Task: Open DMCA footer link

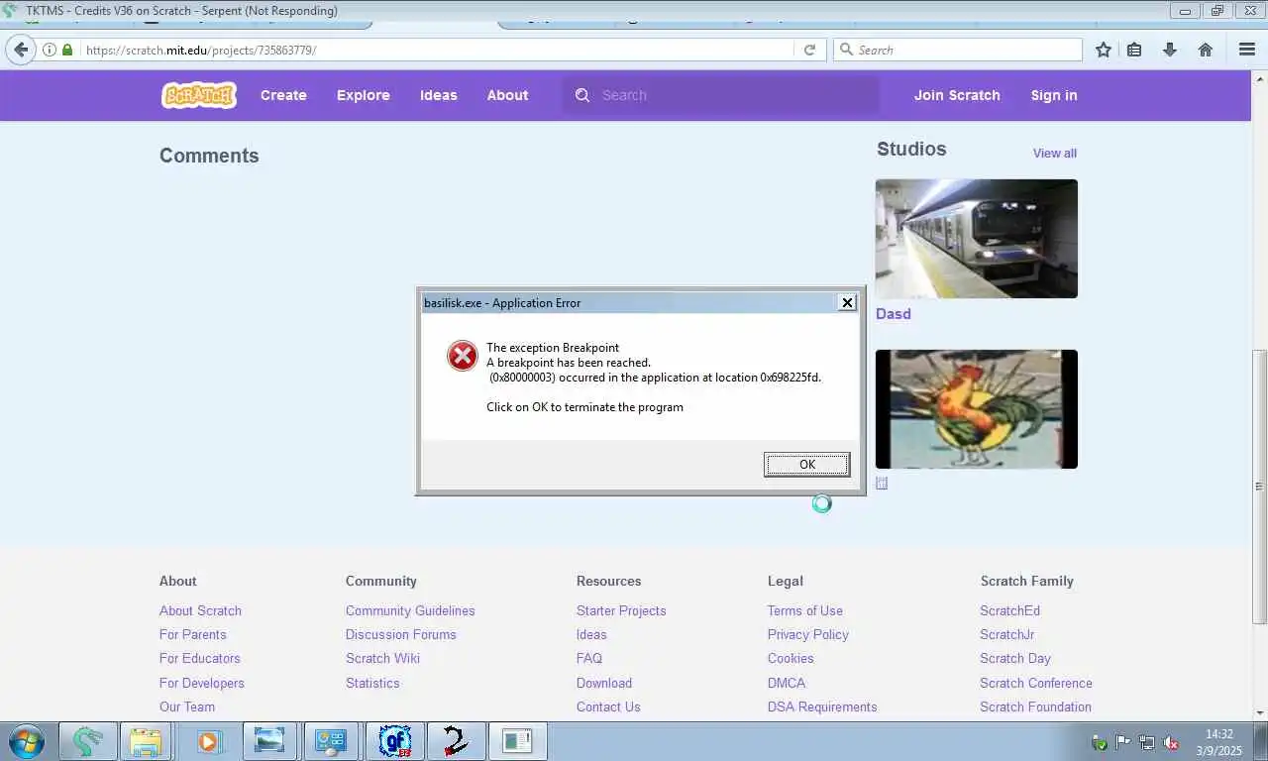Action: pyautogui.click(x=787, y=684)
